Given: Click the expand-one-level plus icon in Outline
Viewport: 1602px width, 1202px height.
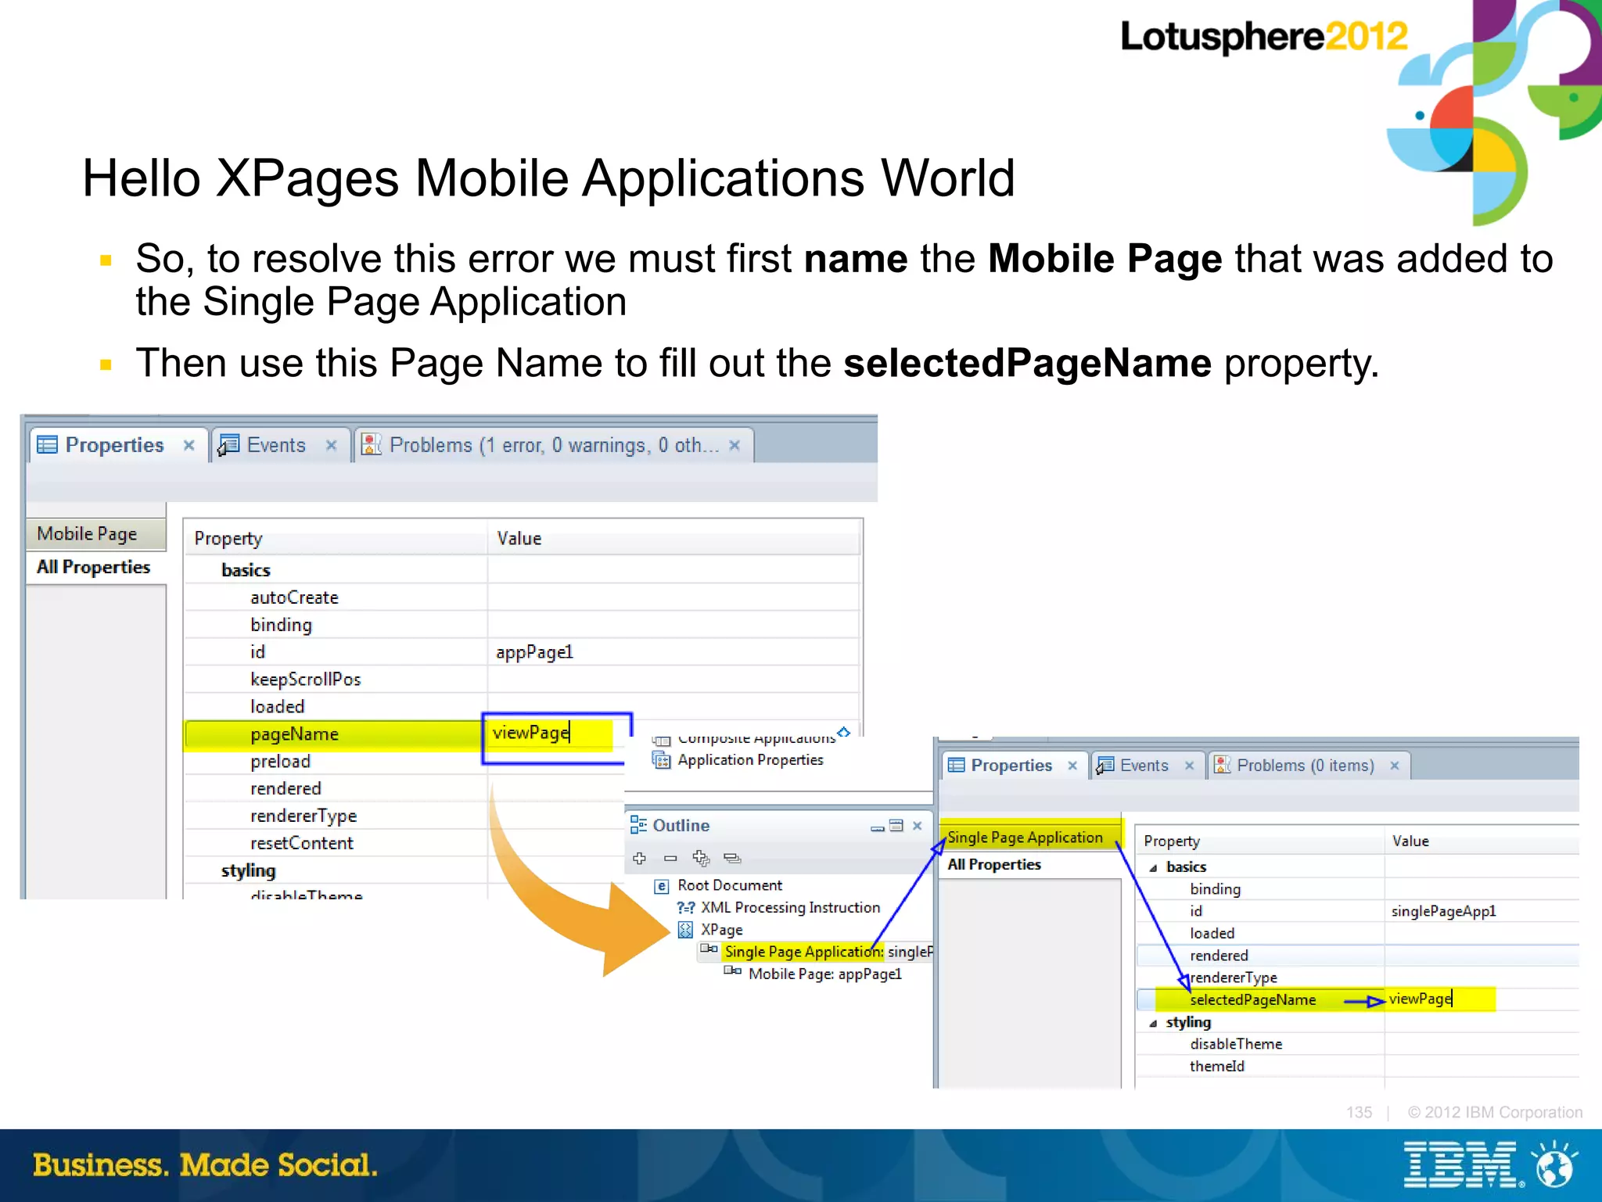Looking at the screenshot, I should tap(639, 858).
